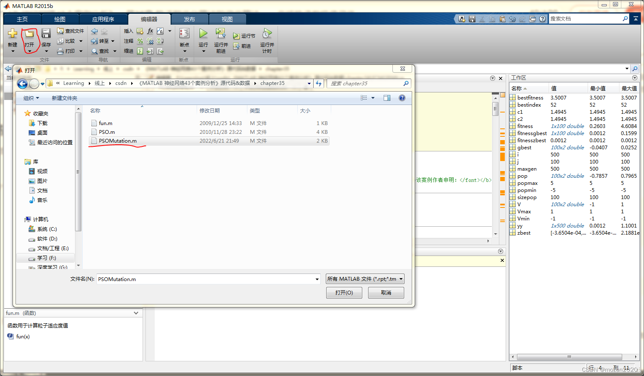Viewport: 644px width, 376px height.
Task: Click the 打开 (Open) folder icon in ribbon
Action: (29, 33)
